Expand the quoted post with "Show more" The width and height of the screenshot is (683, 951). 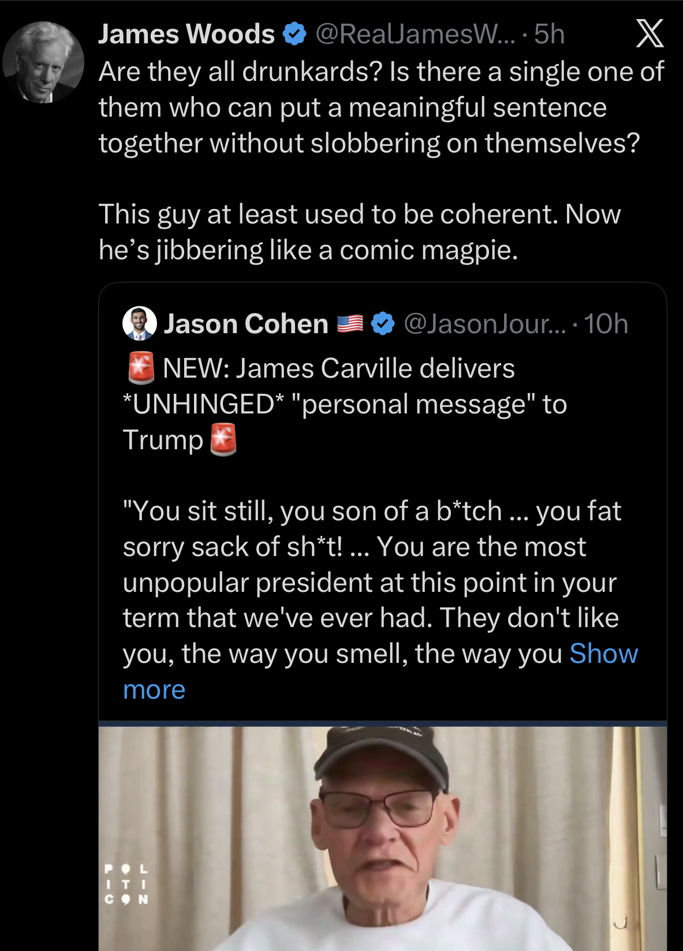tap(603, 654)
